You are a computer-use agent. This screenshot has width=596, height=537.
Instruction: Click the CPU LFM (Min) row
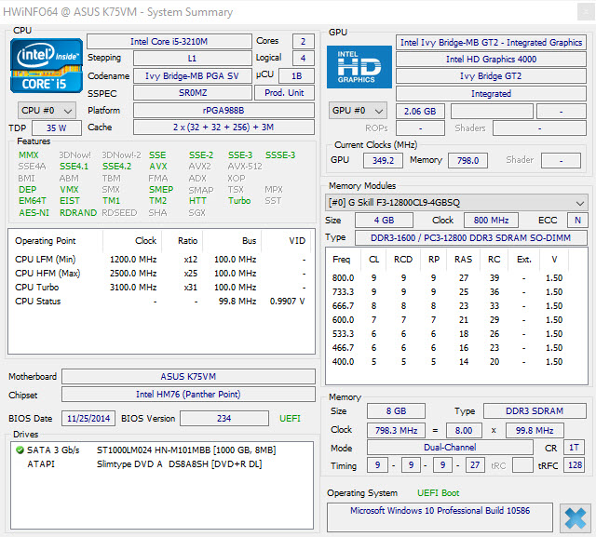tap(161, 260)
